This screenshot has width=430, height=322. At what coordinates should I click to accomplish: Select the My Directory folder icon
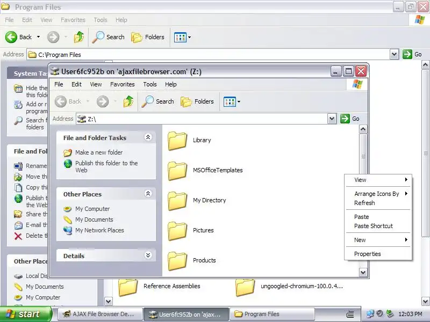(177, 201)
